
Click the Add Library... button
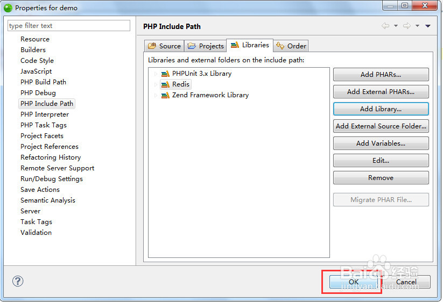pos(381,109)
